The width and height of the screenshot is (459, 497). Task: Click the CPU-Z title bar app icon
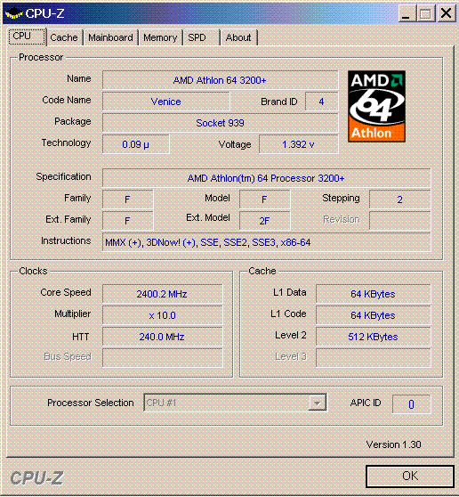point(14,13)
